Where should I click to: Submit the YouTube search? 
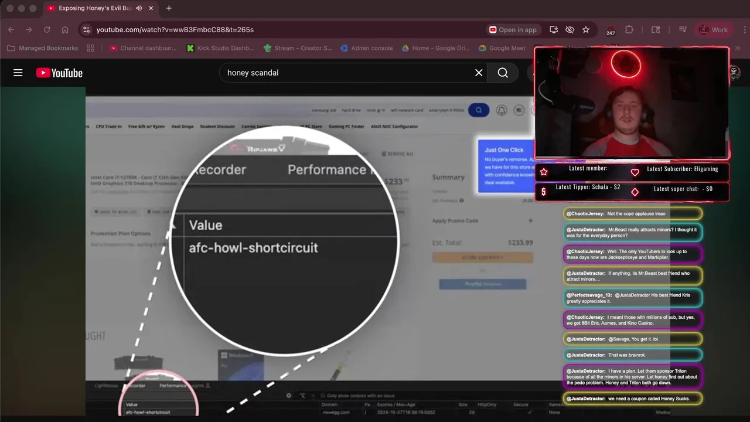click(503, 73)
